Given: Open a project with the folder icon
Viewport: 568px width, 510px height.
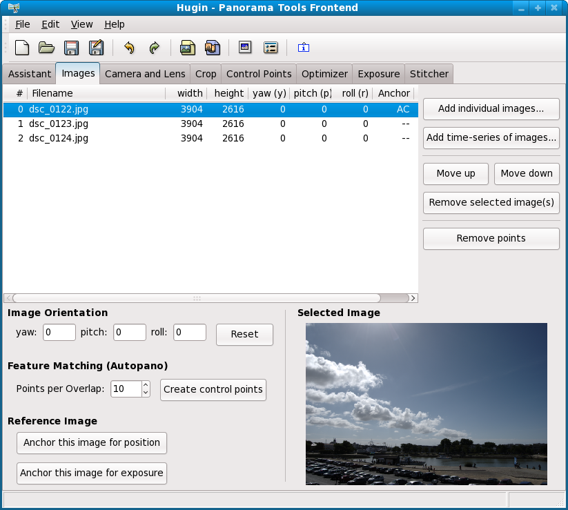Looking at the screenshot, I should (46, 48).
